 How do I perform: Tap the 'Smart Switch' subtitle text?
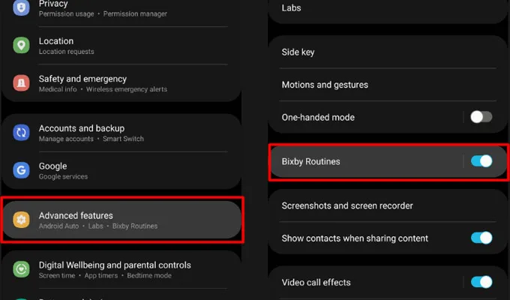pos(123,139)
